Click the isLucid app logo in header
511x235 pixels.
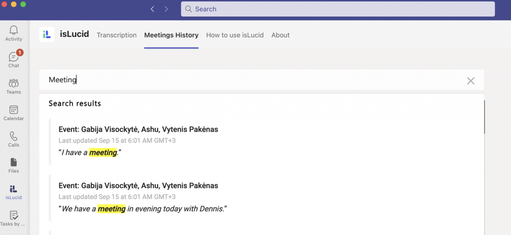47,34
